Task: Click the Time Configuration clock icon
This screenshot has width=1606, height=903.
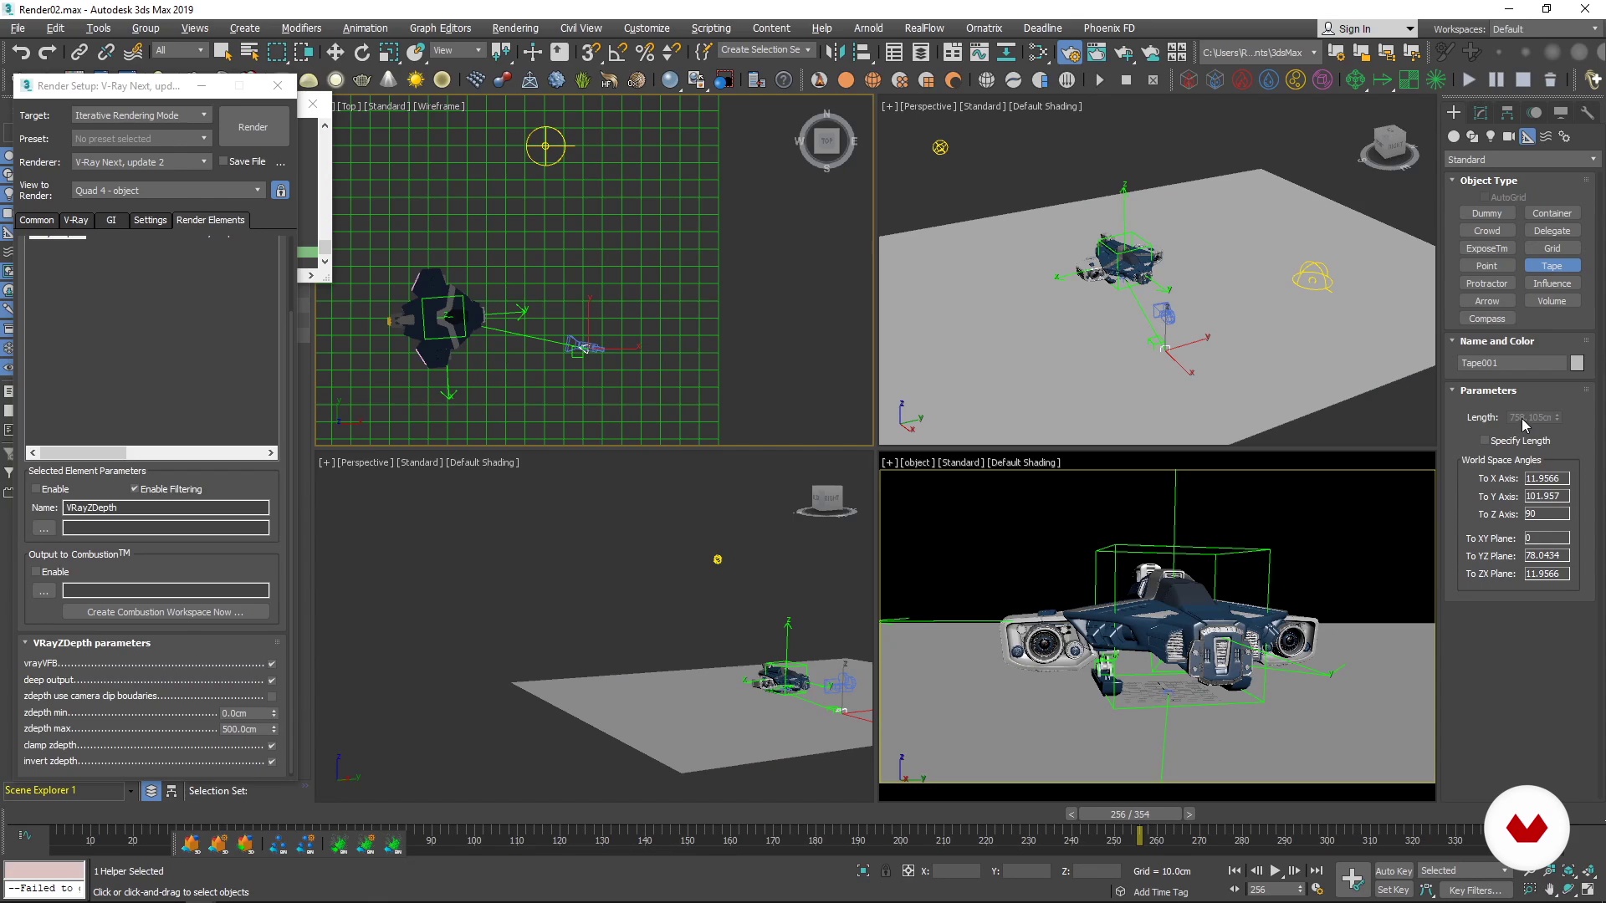Action: point(1317,889)
